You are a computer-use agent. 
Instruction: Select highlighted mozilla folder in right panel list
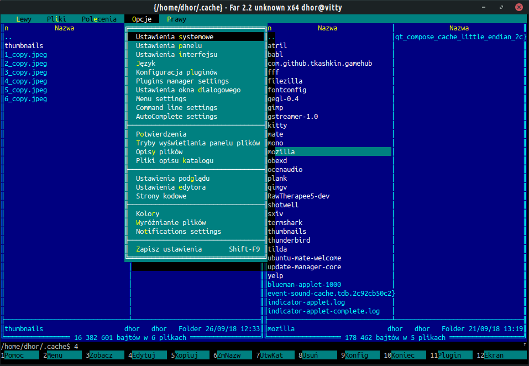329,152
